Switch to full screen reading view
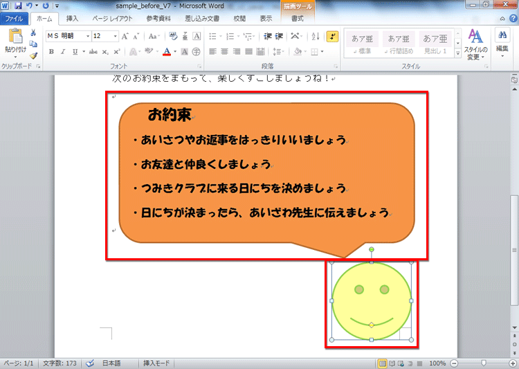 pyautogui.click(x=392, y=363)
